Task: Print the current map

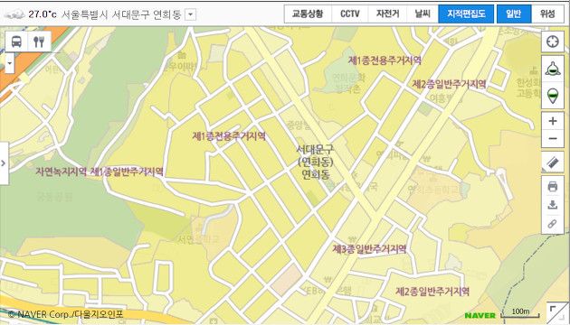Action: (x=553, y=187)
